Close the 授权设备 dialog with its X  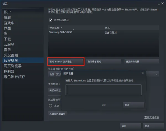pos(142,73)
